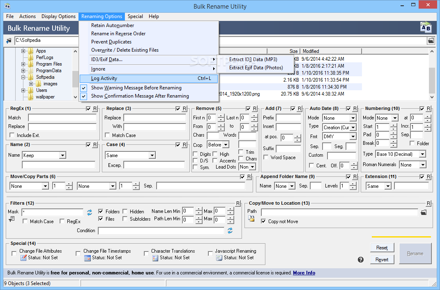The height and width of the screenshot is (290, 440).
Task: Enable Match Case in Replace (3)
Action: (x=107, y=135)
